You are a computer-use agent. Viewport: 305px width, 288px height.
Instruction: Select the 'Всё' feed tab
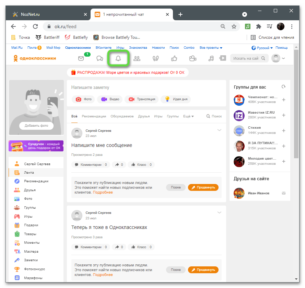[74, 116]
